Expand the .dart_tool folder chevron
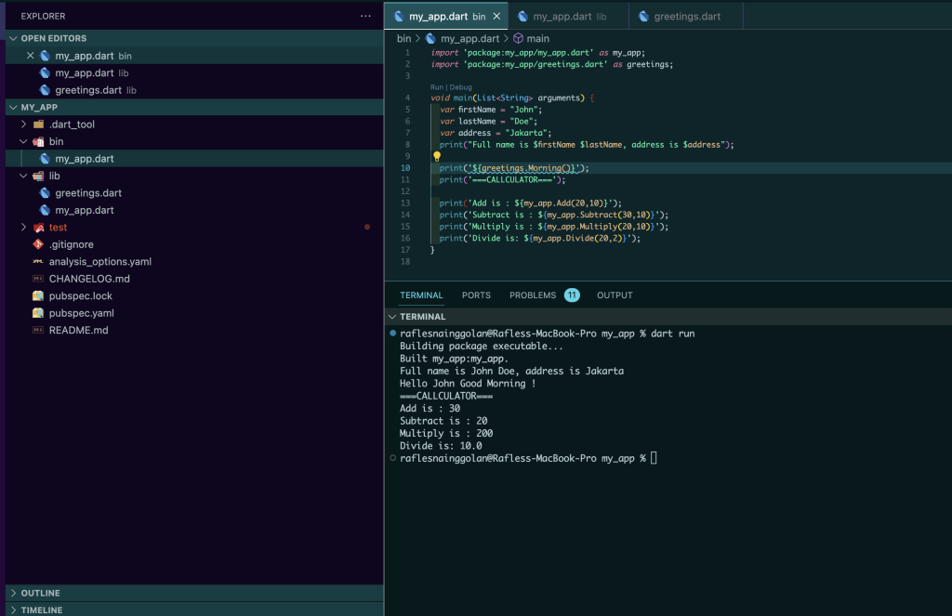The height and width of the screenshot is (616, 952). (x=23, y=124)
